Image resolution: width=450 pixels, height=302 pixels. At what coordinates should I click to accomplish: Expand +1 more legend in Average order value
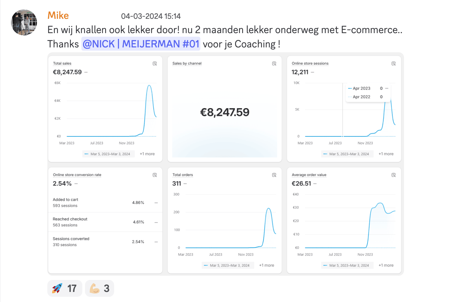click(x=386, y=265)
